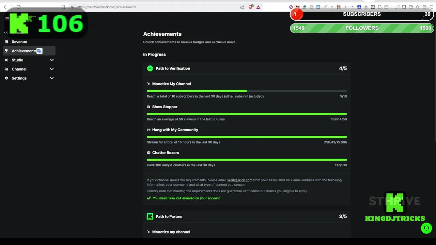Viewport: 436px width, 245px height.
Task: Click the Chatter Boxers progress bar
Action: [x=247, y=160]
